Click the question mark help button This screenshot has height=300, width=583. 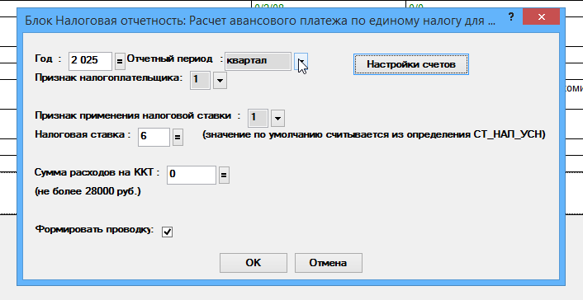point(512,16)
